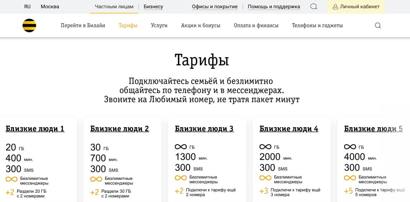This screenshot has width=410, height=202.
Task: Open the Близкие люди 4 tariff link
Action: [289, 129]
